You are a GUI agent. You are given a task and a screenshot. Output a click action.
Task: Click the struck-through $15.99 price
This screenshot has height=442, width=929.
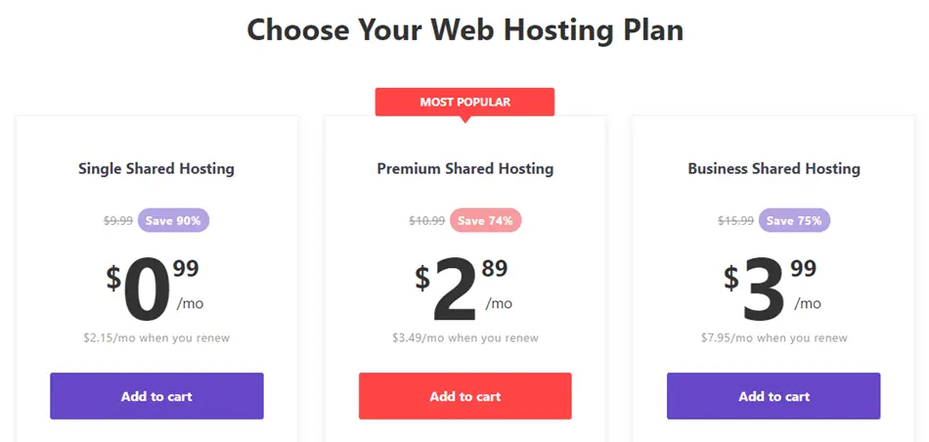pos(735,221)
